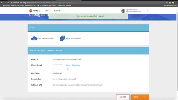Click the 'Client Secret' label
178x100 pixels.
(x=36, y=65)
